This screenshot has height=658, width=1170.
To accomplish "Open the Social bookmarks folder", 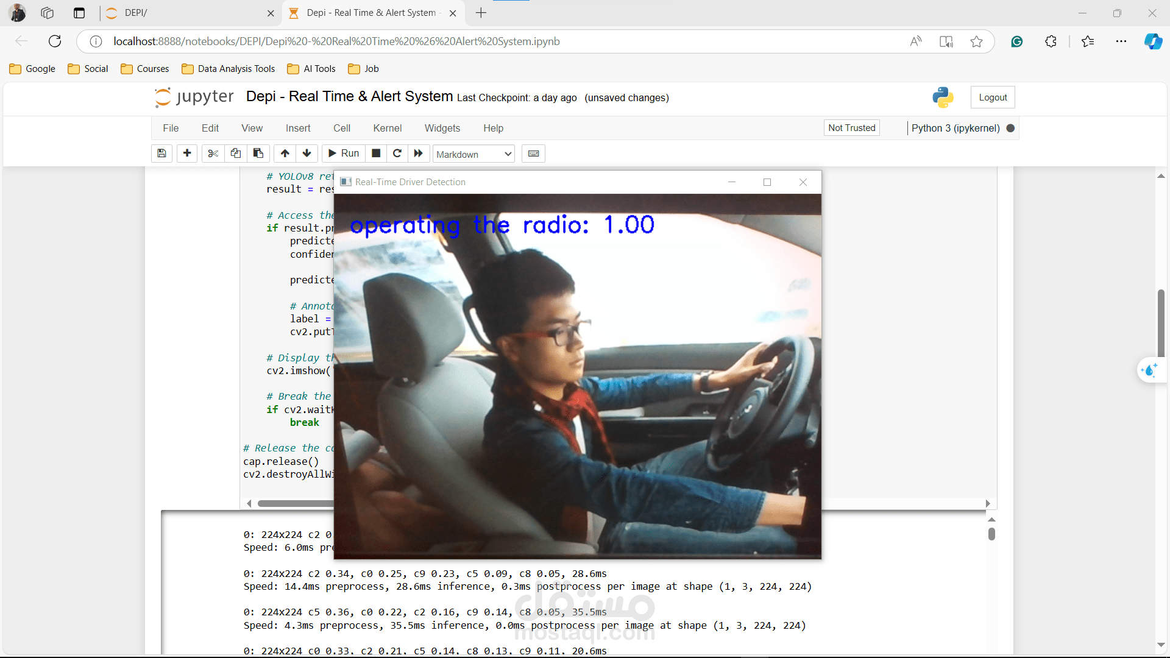I will pos(88,69).
